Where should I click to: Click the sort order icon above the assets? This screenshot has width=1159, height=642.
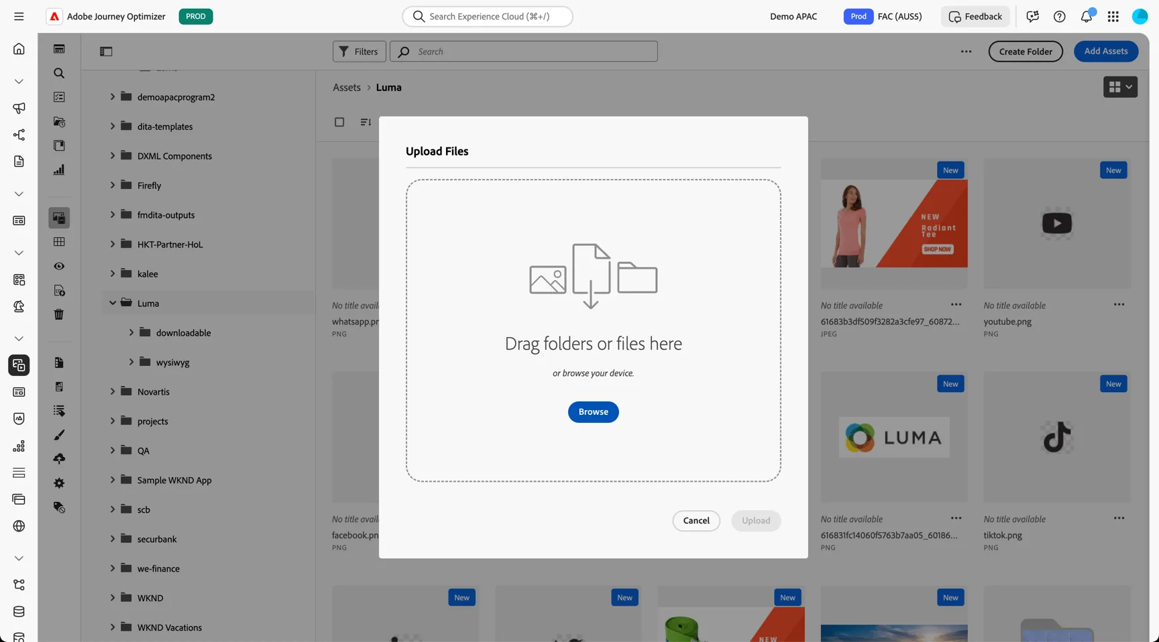[x=366, y=122]
